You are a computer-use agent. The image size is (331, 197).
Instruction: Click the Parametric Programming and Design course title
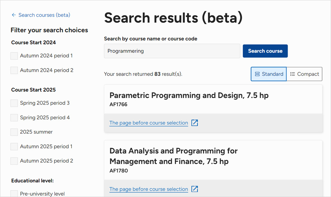pos(189,96)
